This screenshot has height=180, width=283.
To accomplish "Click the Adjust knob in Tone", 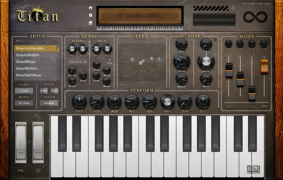I will click(x=182, y=79).
